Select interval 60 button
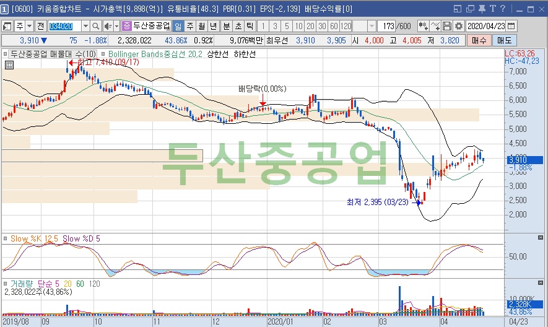548x327 pixels. point(334,26)
